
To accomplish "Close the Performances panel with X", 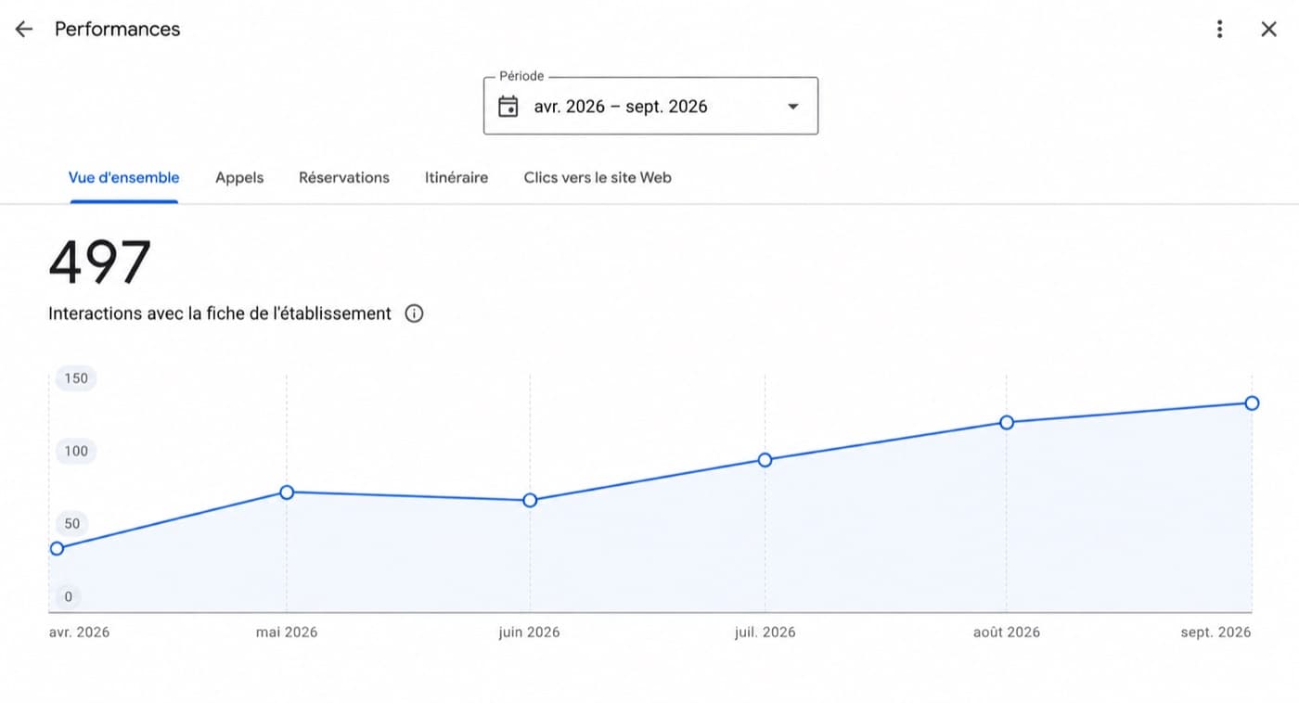I will click(1268, 29).
